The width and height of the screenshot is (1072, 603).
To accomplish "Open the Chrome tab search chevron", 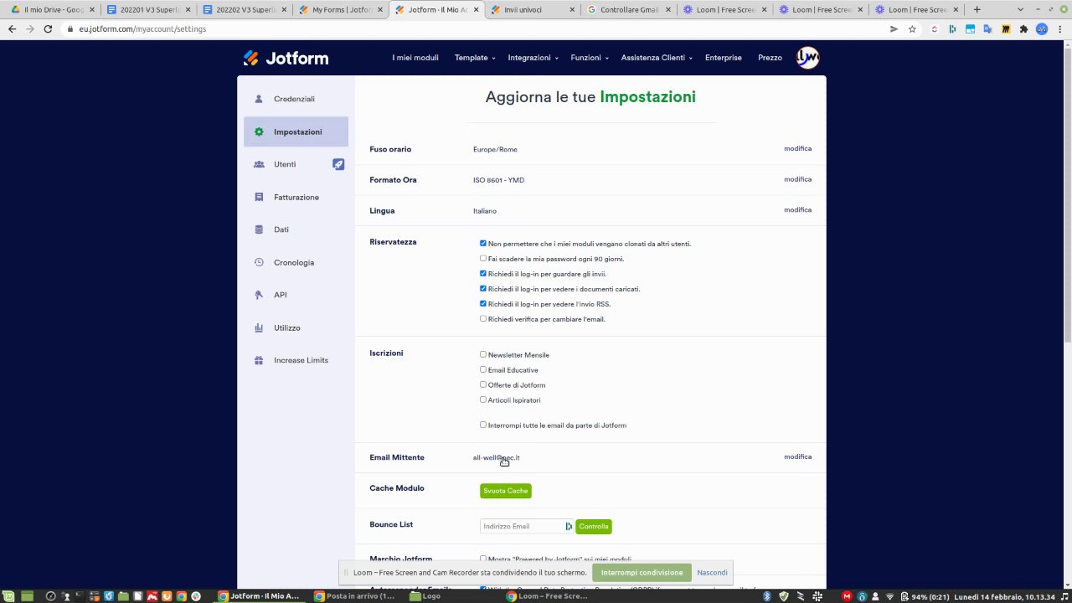I will (x=1020, y=10).
